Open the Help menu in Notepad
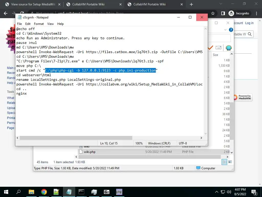The width and height of the screenshot is (262, 197). pyautogui.click(x=60, y=24)
